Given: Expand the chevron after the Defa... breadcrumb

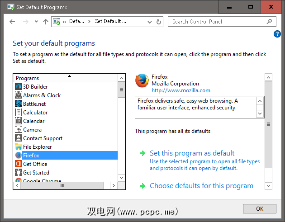Looking at the screenshot, I should click(89, 22).
